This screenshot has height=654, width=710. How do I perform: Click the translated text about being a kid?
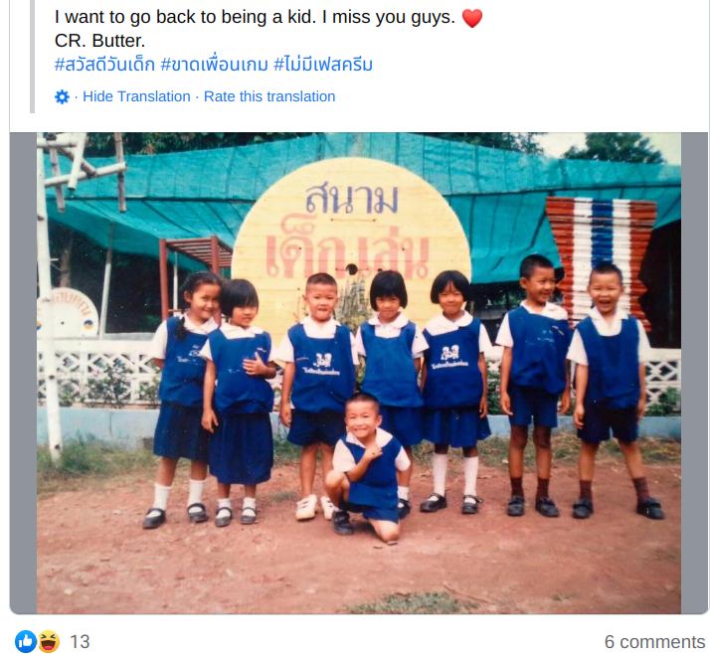(255, 17)
